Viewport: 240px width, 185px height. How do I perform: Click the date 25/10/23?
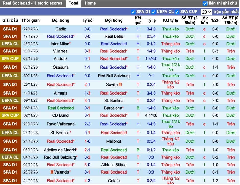coord(30,133)
